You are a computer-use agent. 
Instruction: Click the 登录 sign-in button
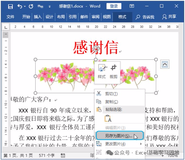click(x=114, y=6)
